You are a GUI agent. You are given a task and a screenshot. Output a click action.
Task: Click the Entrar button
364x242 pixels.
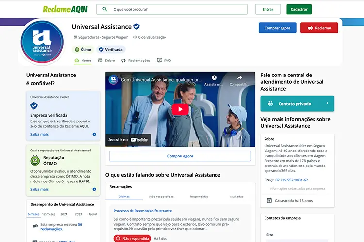[267, 9]
